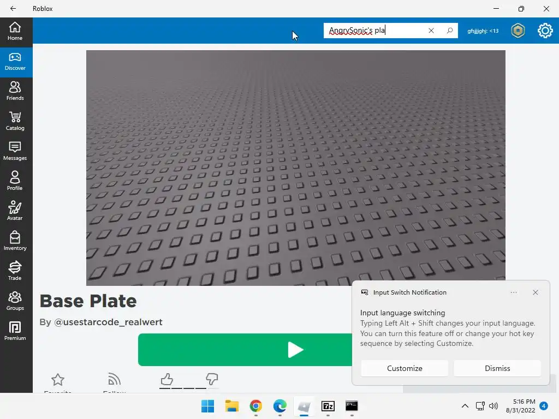Image resolution: width=559 pixels, height=419 pixels.
Task: Click the search magnifier icon
Action: 450,31
